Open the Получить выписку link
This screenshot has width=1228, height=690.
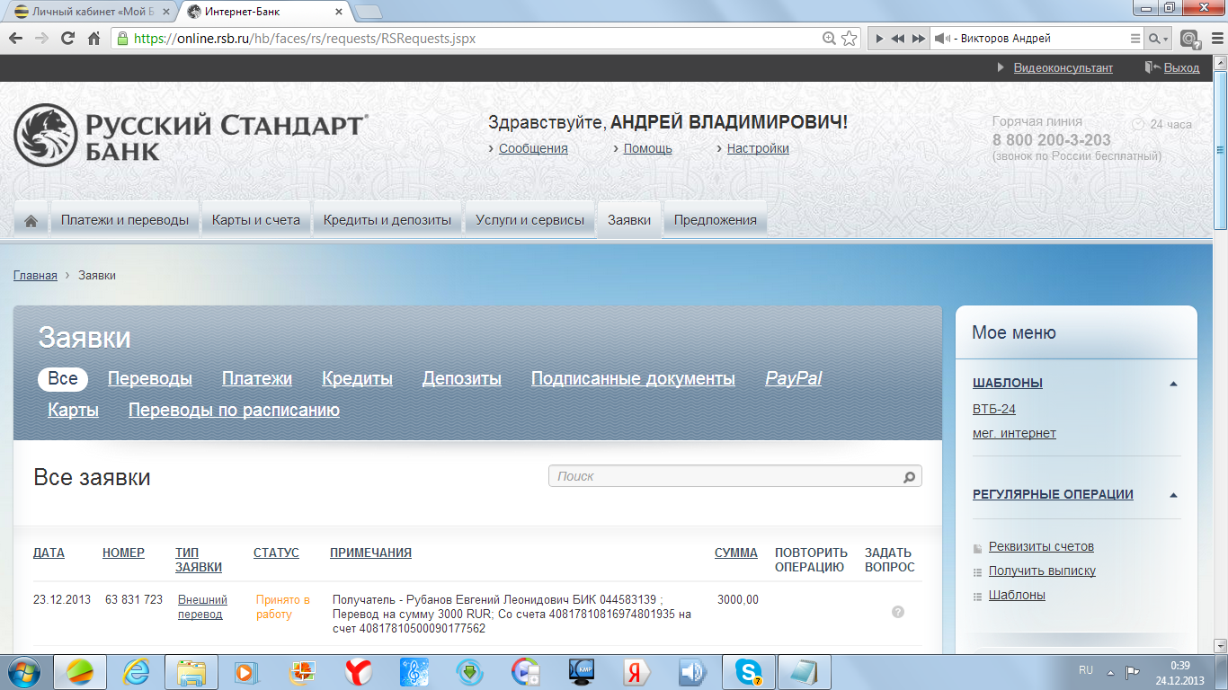pyautogui.click(x=1042, y=571)
